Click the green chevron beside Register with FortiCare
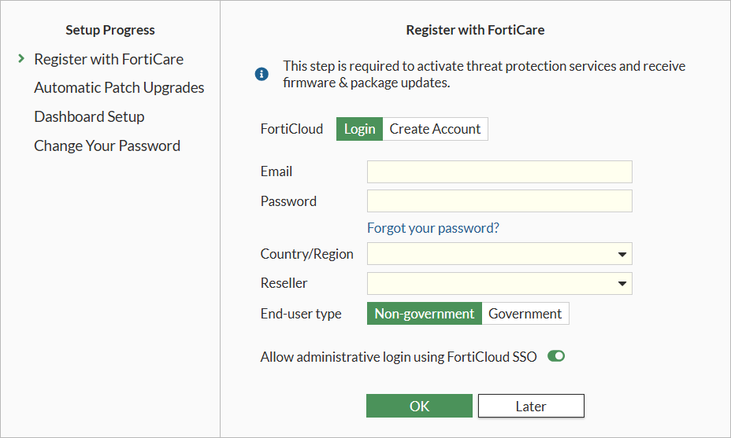 21,59
